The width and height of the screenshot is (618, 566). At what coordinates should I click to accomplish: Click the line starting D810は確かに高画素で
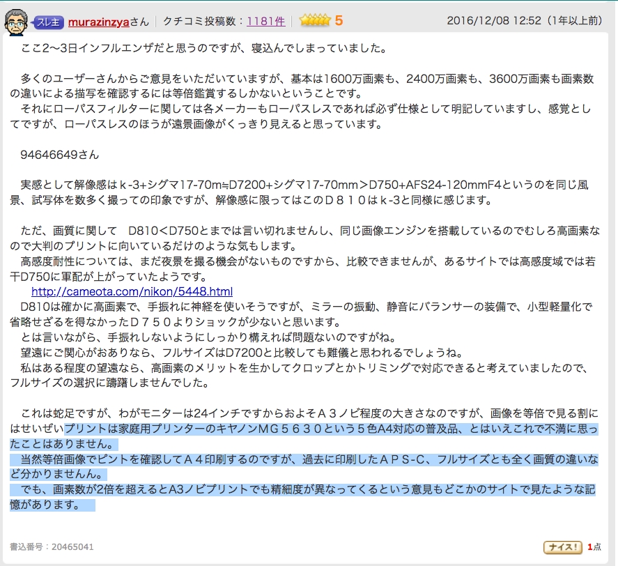click(301, 314)
